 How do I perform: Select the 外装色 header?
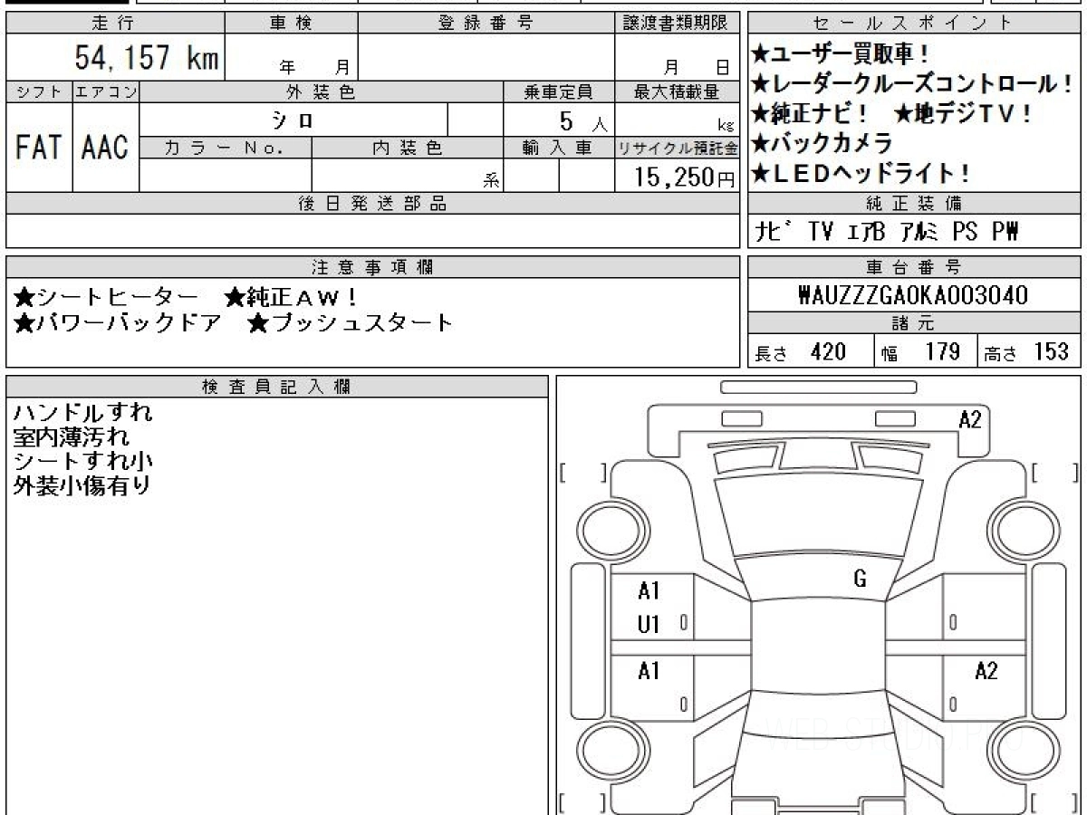(x=321, y=91)
